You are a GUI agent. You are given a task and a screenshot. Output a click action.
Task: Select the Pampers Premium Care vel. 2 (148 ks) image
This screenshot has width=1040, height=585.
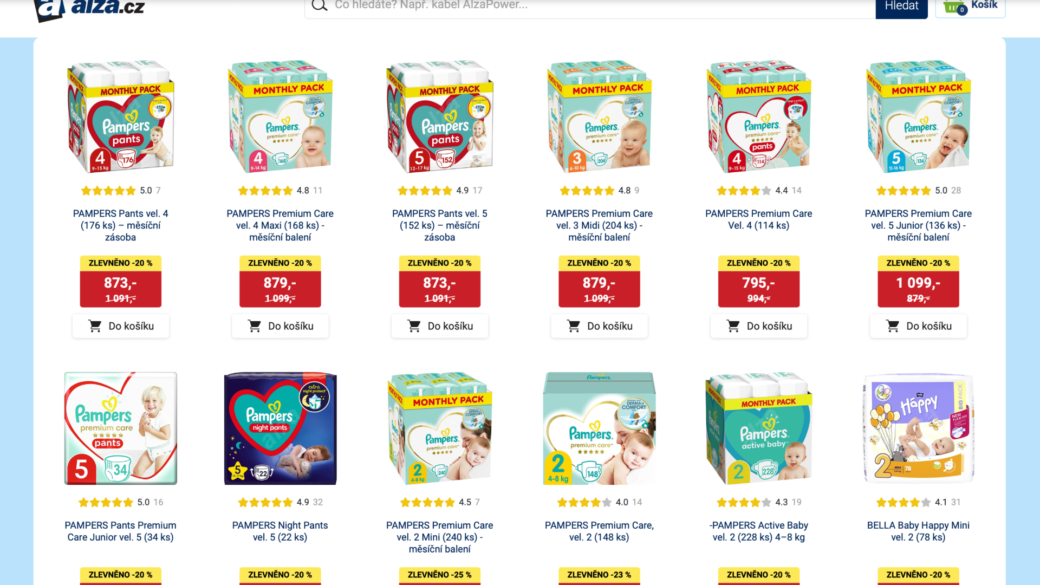click(x=599, y=428)
